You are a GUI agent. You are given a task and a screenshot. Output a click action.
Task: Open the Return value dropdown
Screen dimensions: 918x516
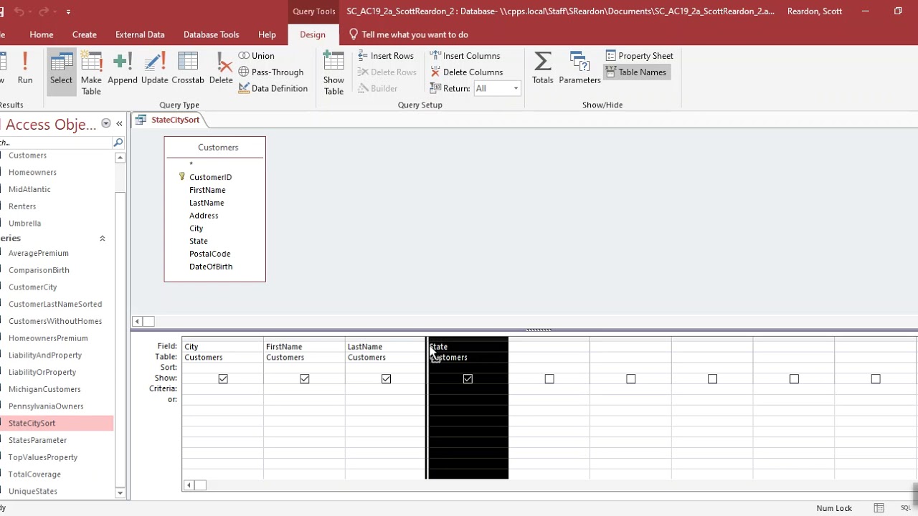(515, 88)
